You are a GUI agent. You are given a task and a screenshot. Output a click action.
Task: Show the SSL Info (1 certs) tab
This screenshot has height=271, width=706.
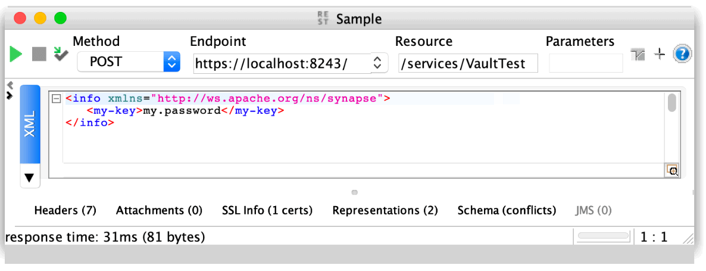tap(267, 210)
